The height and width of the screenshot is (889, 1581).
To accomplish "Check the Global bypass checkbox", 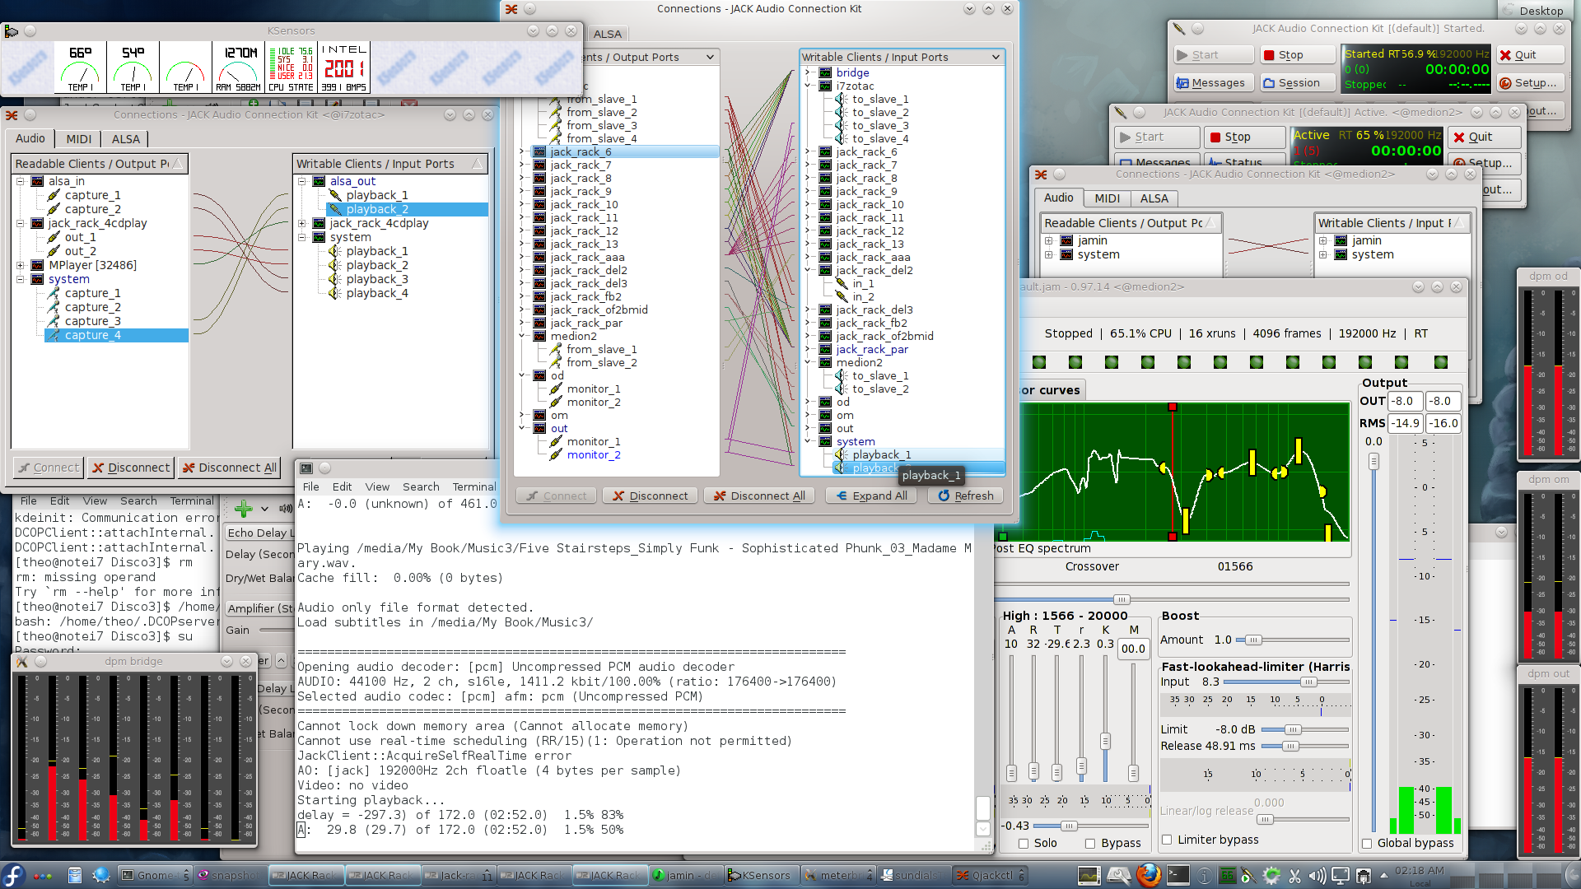I will tap(1367, 843).
